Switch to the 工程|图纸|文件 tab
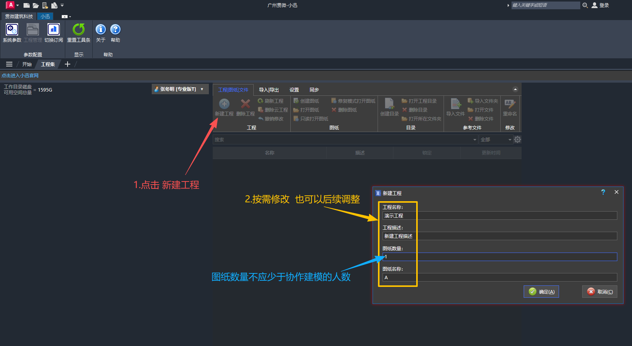The height and width of the screenshot is (346, 632). point(233,90)
